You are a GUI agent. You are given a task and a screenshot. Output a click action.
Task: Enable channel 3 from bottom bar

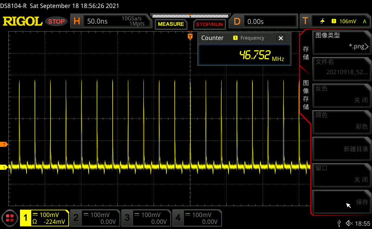click(146, 218)
